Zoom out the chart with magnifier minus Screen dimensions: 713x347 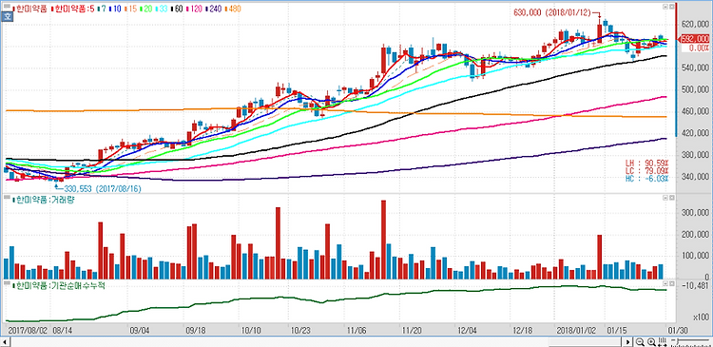(640, 341)
